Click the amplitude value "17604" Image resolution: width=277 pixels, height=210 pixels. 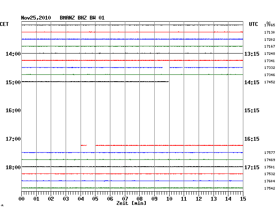[x=270, y=181]
